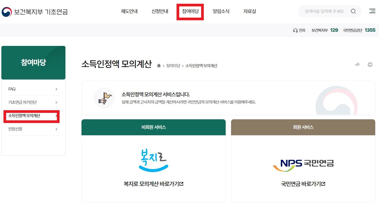Click the share arrow icon
Image resolution: width=379 pixels, height=210 pixels.
[x=357, y=64]
